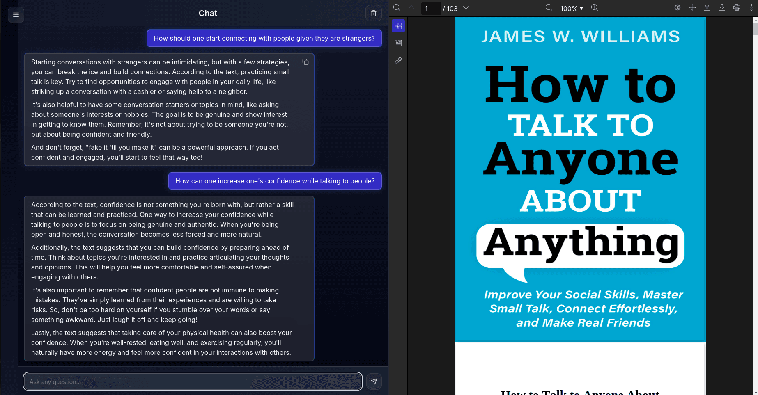Click author name 'JAMES W. WILLIAMS'
The height and width of the screenshot is (395, 758).
click(580, 37)
